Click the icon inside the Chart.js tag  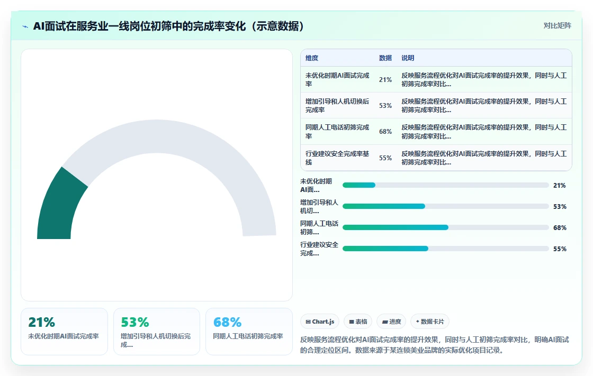308,322
